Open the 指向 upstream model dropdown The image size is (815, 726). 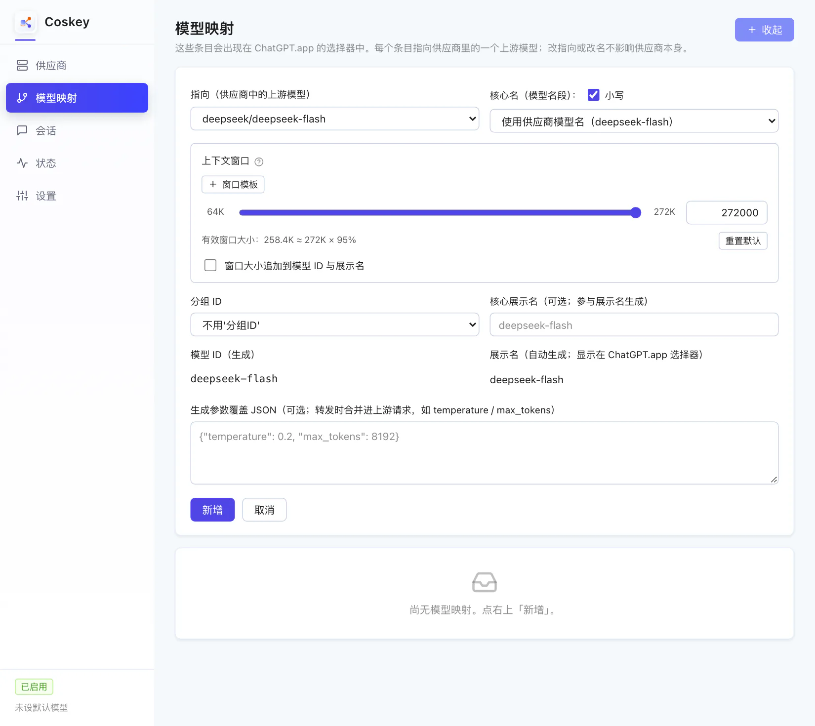pos(335,119)
